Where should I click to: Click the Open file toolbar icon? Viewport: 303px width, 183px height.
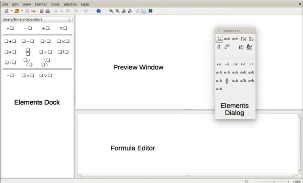tap(17, 11)
